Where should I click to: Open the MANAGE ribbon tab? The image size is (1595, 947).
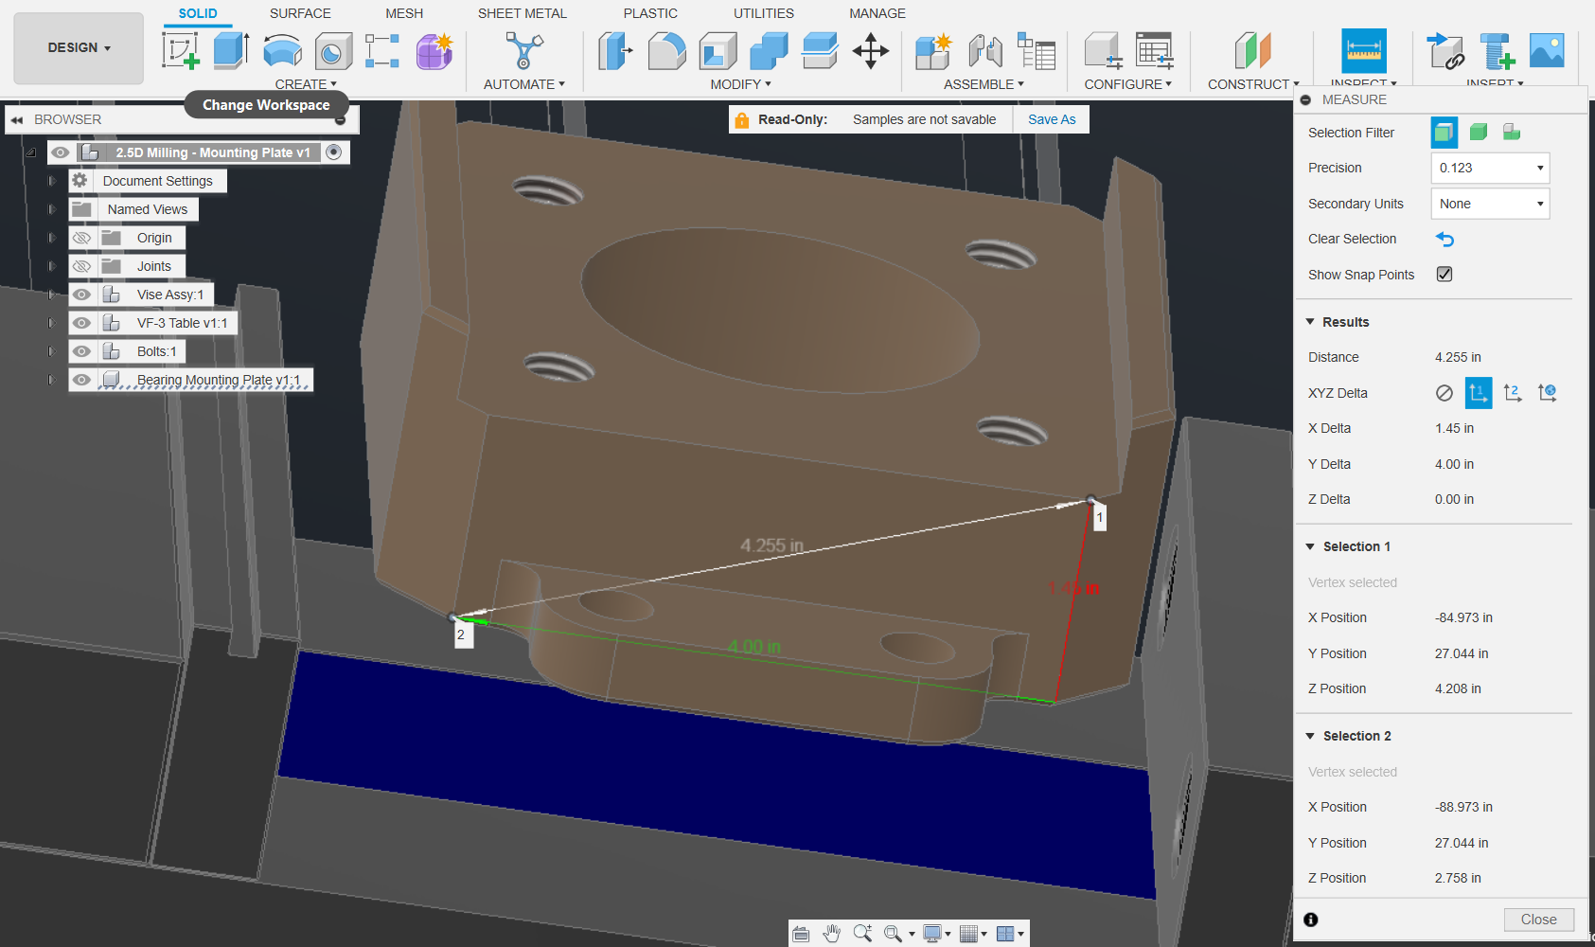tap(876, 12)
